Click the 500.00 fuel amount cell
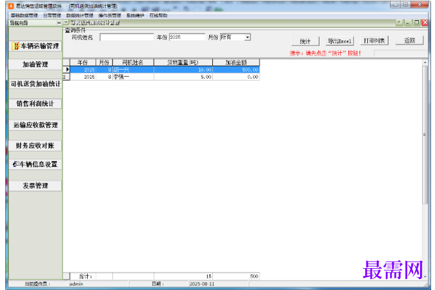The width and height of the screenshot is (435, 290). point(236,70)
